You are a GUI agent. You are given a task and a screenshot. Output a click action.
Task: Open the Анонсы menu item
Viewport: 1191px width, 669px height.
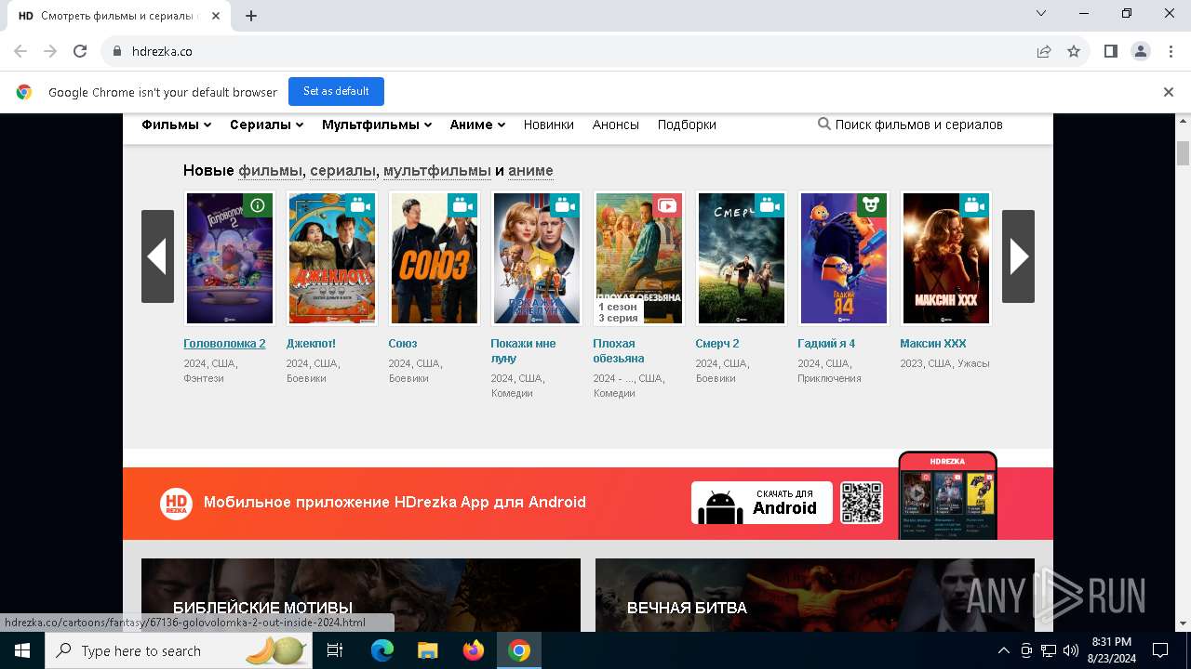click(616, 125)
